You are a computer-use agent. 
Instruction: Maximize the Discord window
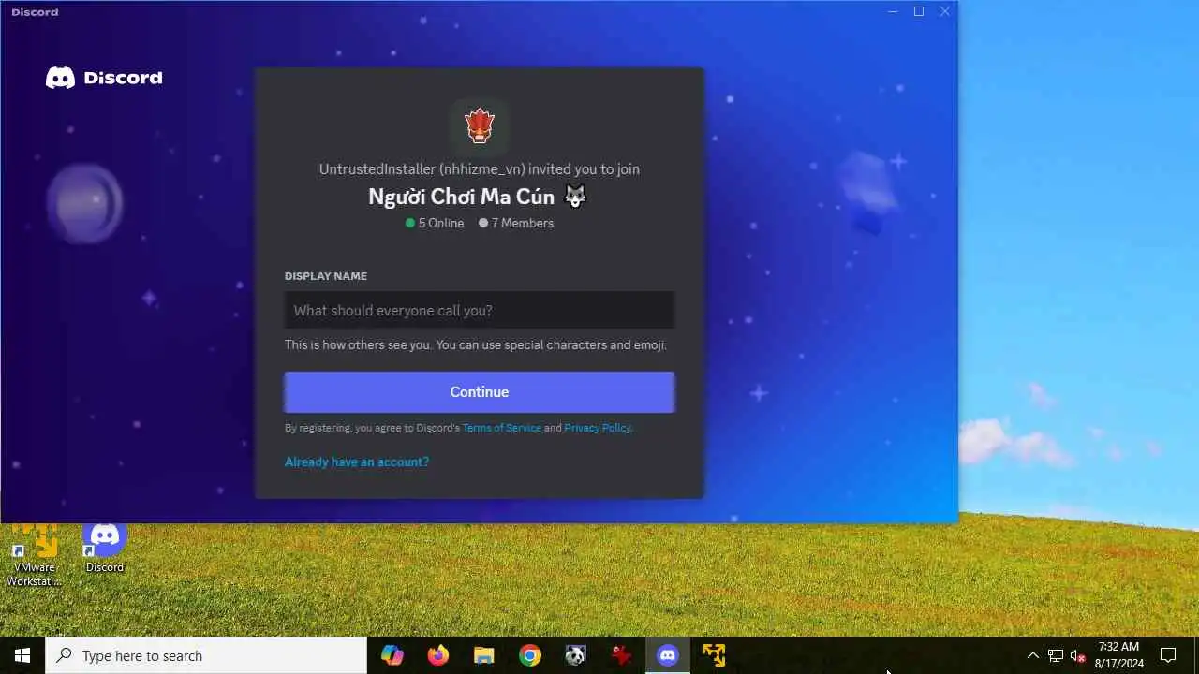tap(919, 11)
